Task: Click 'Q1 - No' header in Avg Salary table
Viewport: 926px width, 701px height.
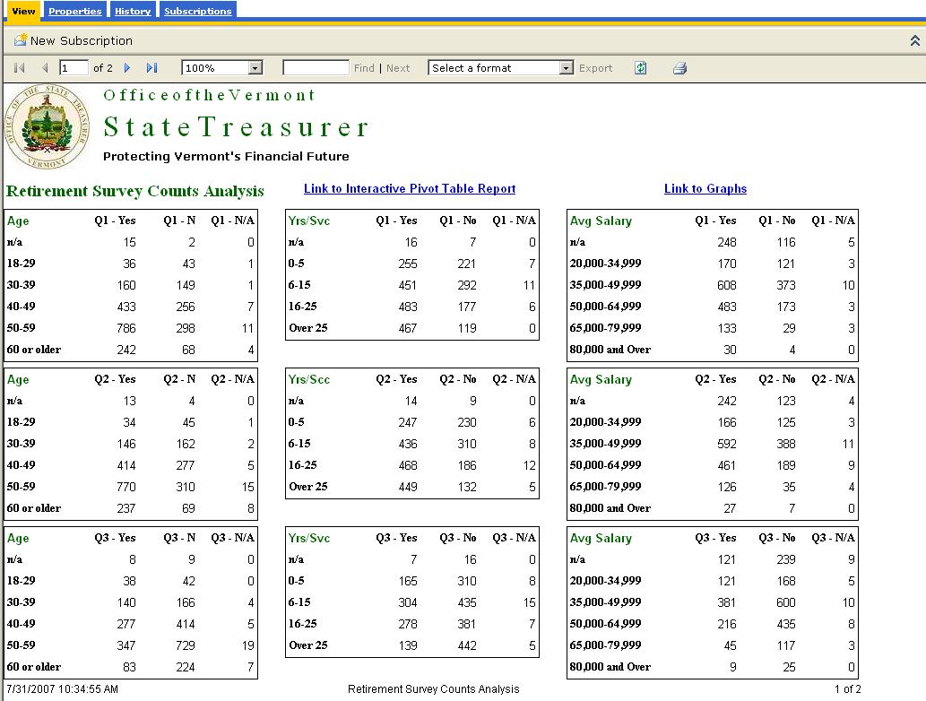Action: coord(776,221)
